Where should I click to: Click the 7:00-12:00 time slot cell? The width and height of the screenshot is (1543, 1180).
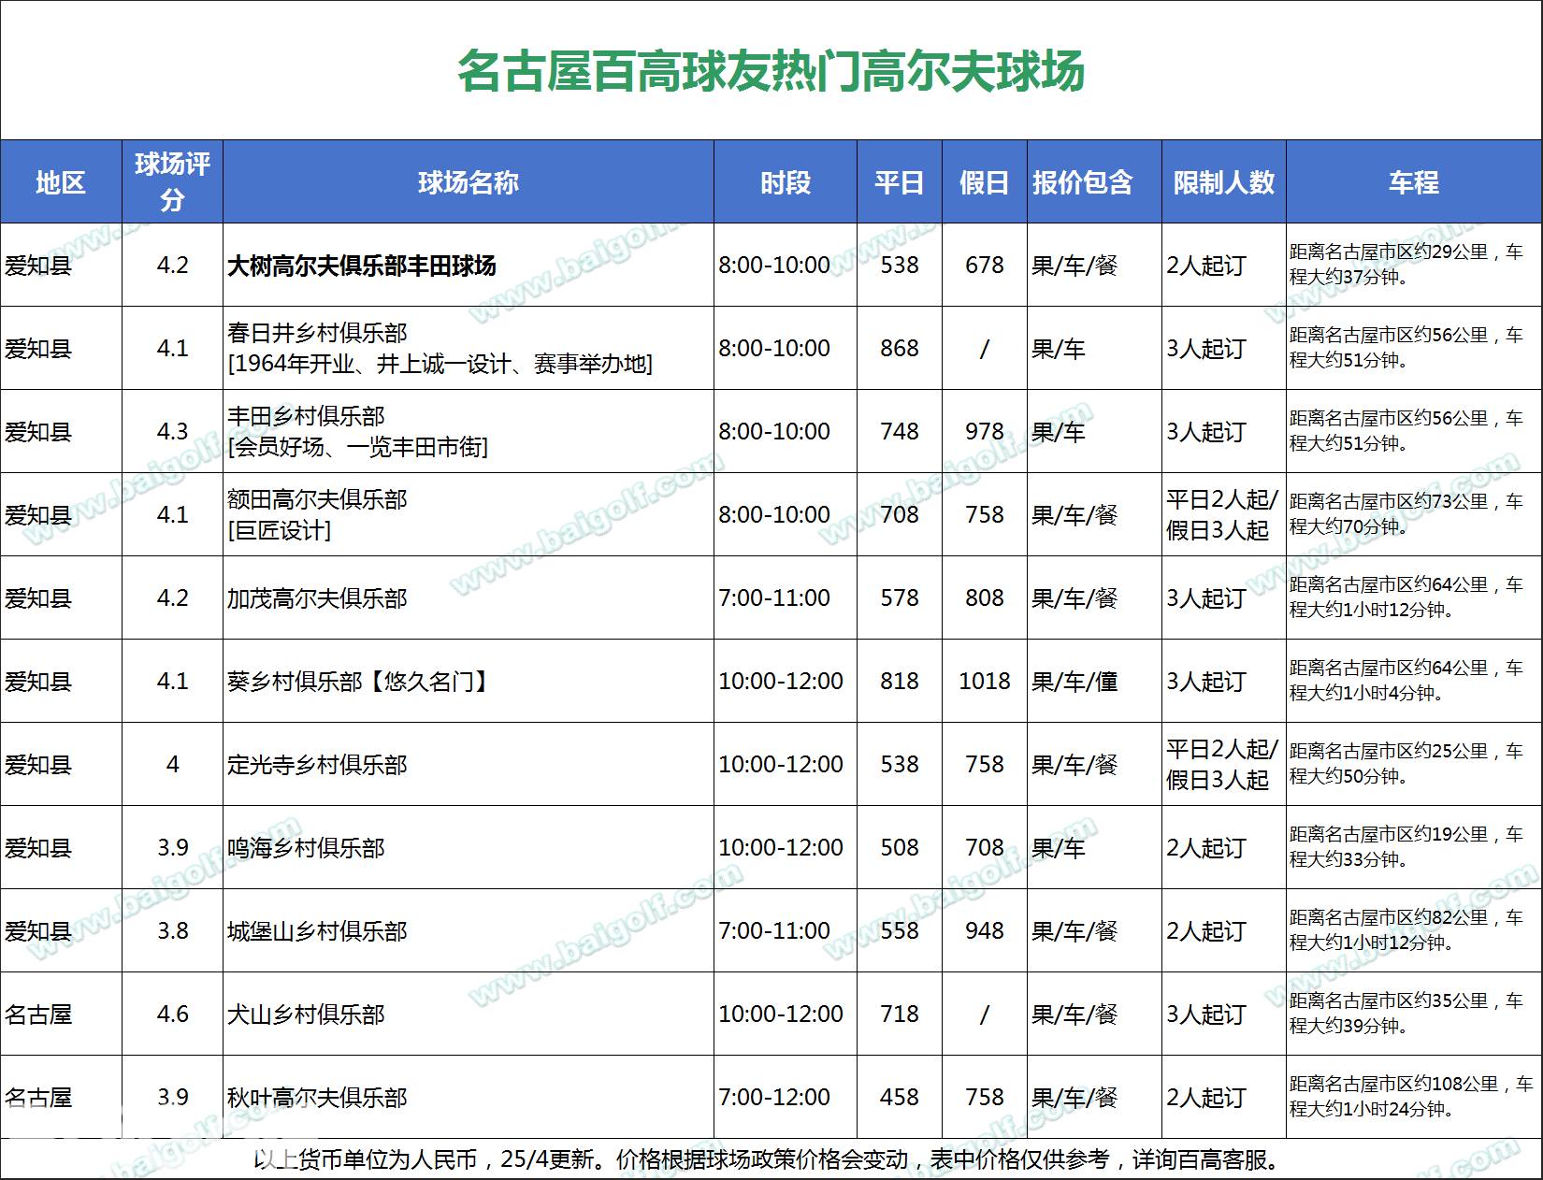coord(774,1097)
